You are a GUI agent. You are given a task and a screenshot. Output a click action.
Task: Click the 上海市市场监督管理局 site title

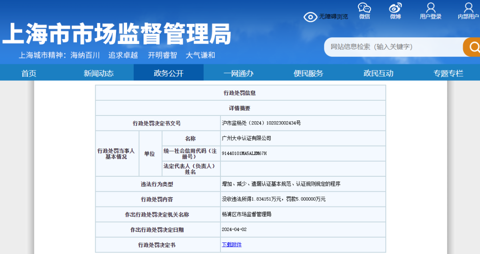116,34
